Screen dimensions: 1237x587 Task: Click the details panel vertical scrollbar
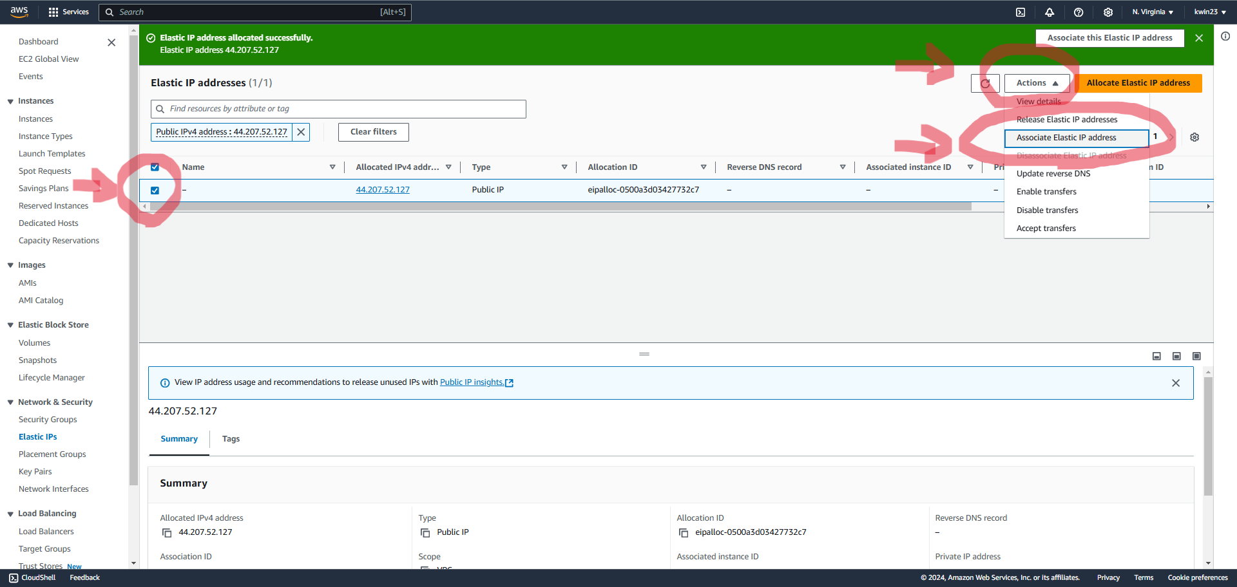(x=1208, y=436)
